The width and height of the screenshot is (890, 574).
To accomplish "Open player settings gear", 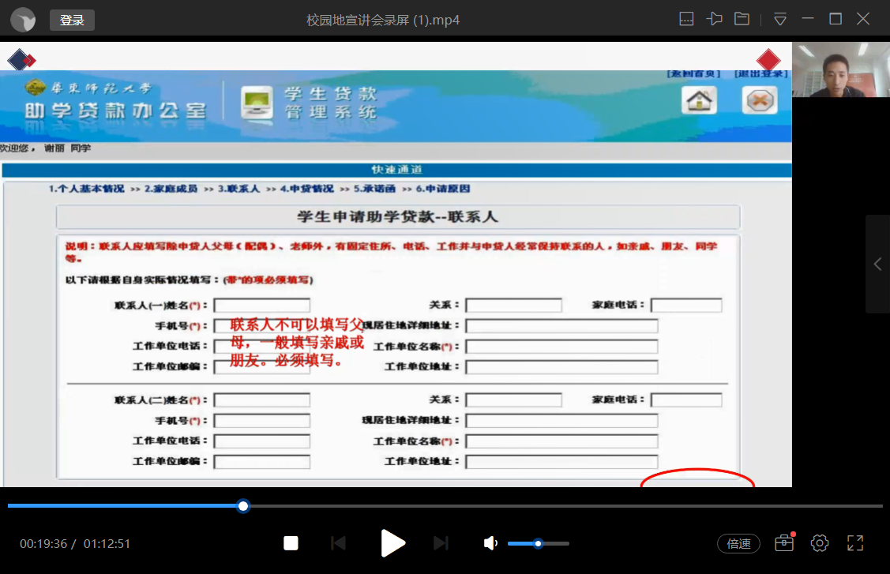I will [820, 543].
